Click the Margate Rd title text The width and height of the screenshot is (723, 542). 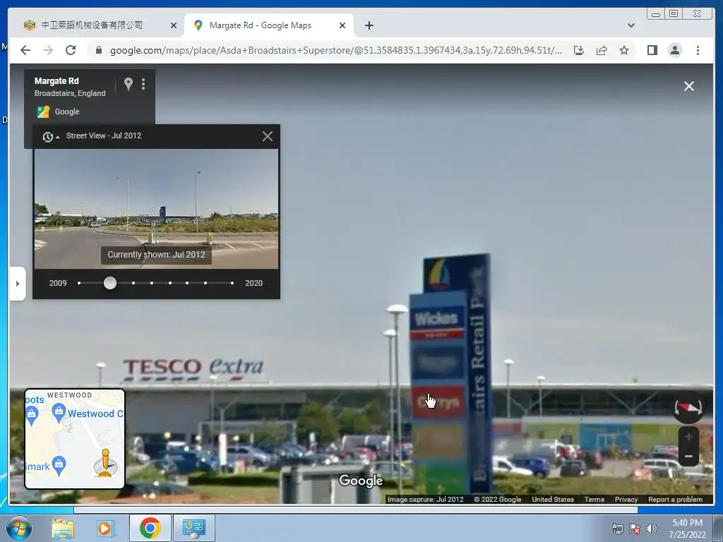click(56, 80)
